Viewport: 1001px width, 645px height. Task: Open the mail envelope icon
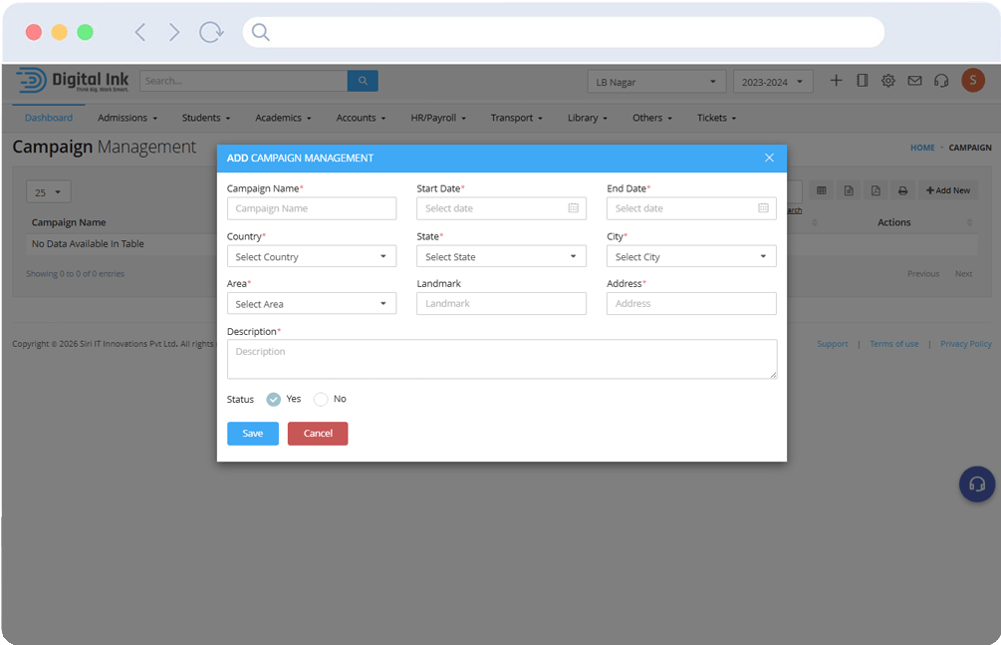point(914,81)
